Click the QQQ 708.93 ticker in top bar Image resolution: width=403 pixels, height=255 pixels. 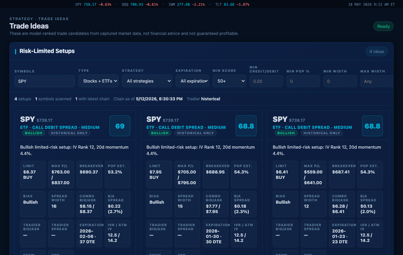tap(140, 5)
